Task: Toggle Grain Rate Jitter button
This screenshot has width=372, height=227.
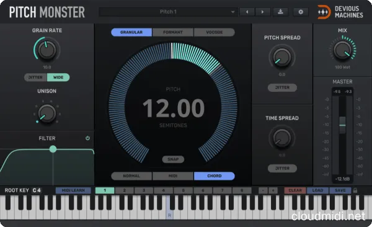Action: [x=35, y=78]
